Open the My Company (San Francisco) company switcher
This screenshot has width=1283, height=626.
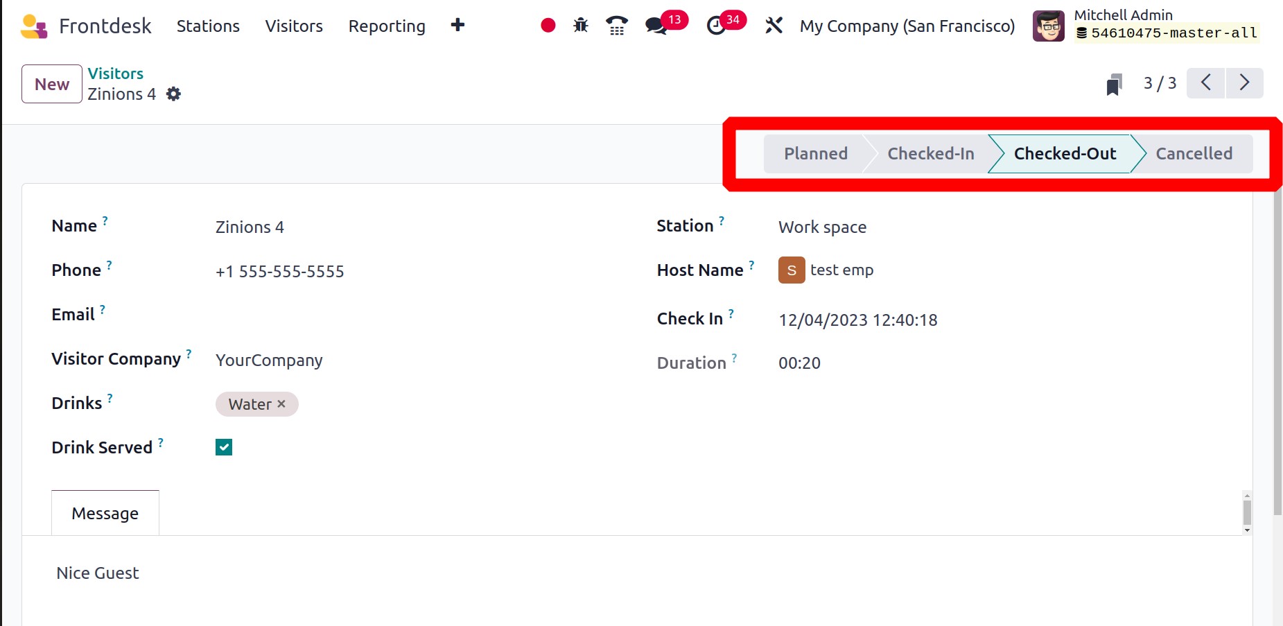907,26
